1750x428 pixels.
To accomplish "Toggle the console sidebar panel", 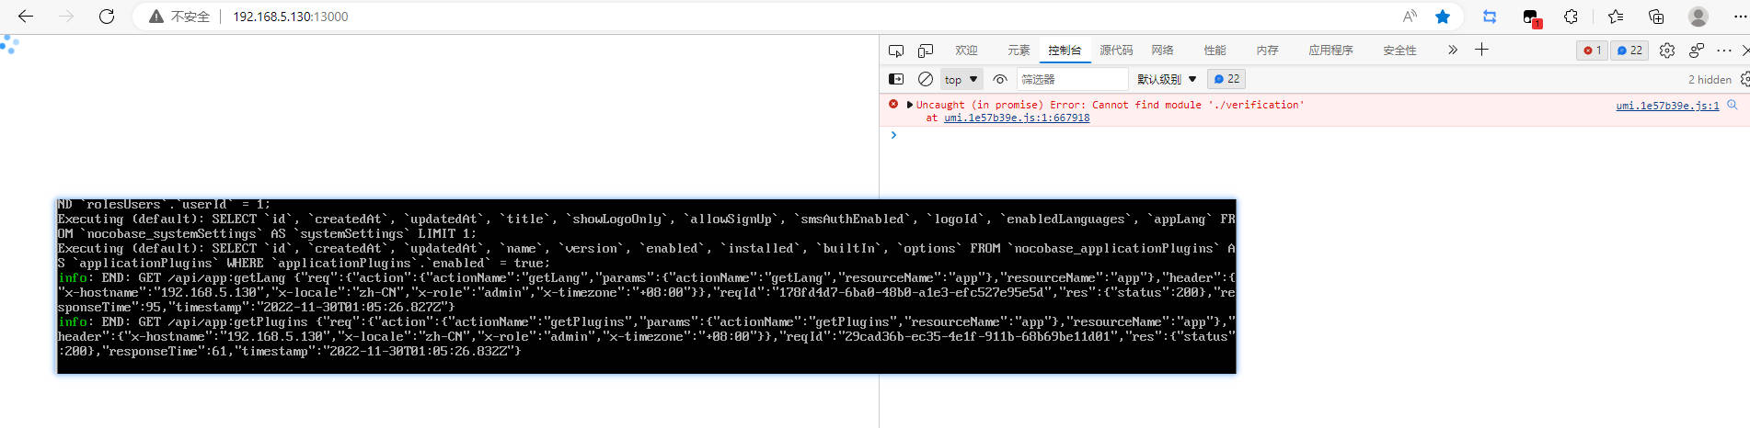I will [x=896, y=79].
